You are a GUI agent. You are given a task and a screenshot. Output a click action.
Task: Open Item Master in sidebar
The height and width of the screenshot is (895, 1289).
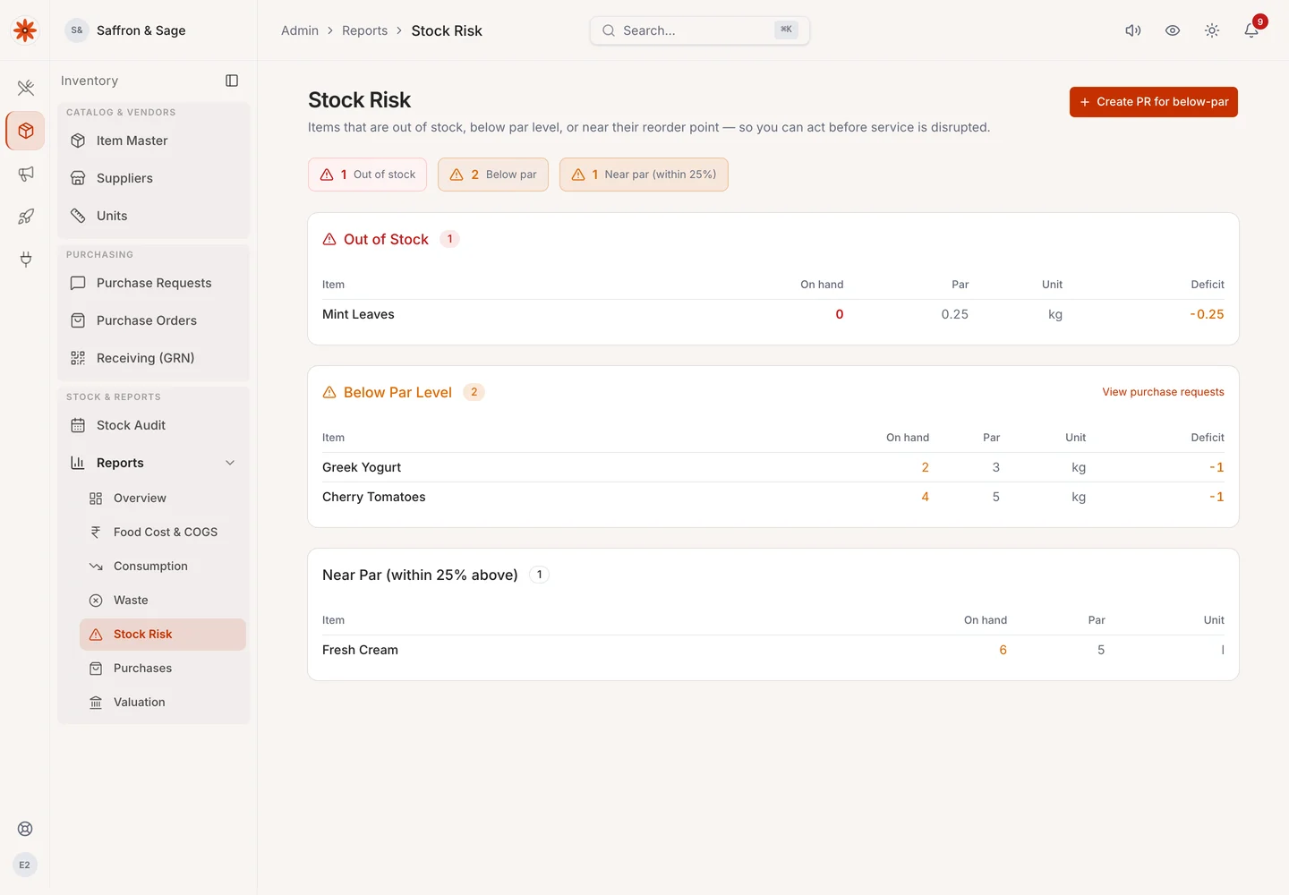pos(154,141)
